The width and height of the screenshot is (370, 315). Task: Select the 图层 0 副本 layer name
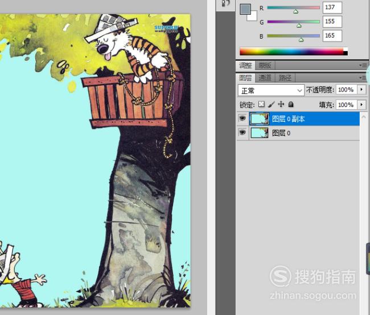(x=289, y=119)
